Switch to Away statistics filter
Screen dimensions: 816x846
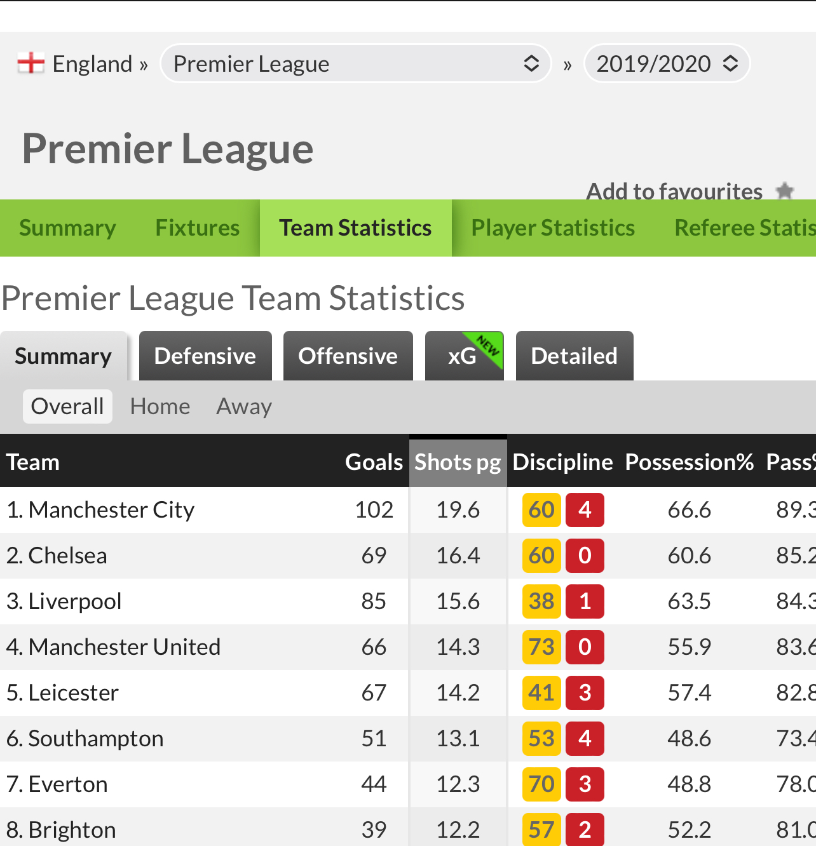click(x=244, y=406)
